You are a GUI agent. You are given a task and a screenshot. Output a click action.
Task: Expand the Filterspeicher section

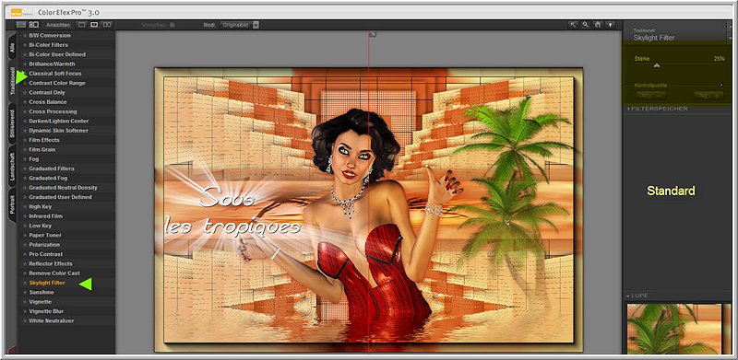pos(658,109)
